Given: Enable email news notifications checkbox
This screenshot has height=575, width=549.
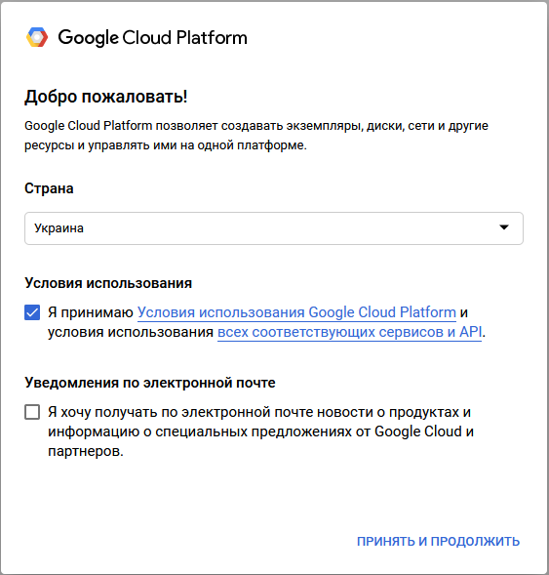Looking at the screenshot, I should click(32, 412).
